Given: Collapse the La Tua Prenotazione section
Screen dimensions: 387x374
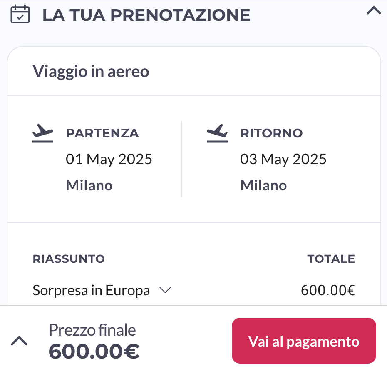Looking at the screenshot, I should click(x=374, y=11).
